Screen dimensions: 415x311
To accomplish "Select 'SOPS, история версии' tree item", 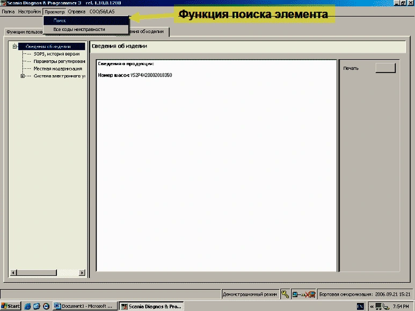I will tap(56, 54).
